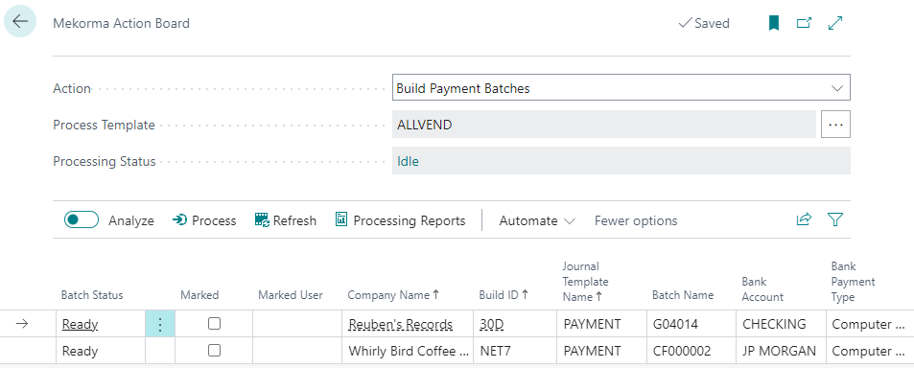Sort by Batch Status column header
914x368 pixels.
coord(92,295)
